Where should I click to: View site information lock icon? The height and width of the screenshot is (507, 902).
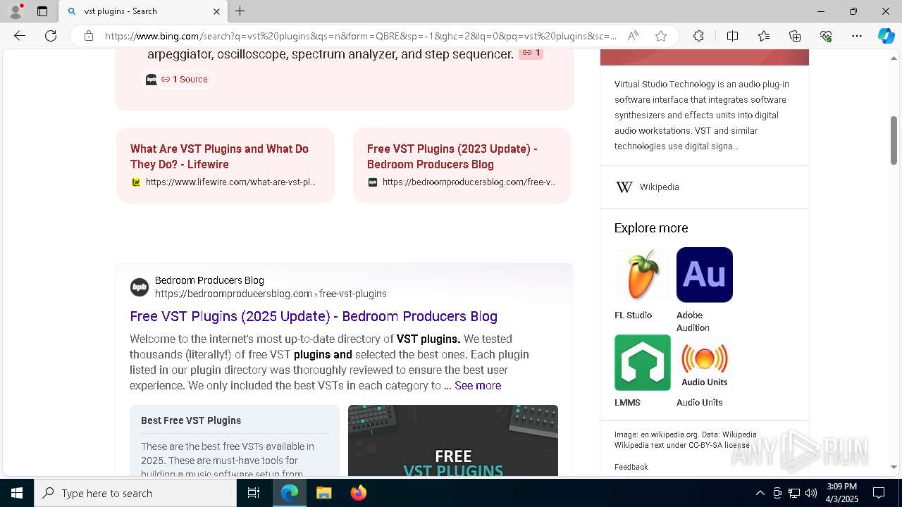pos(89,36)
